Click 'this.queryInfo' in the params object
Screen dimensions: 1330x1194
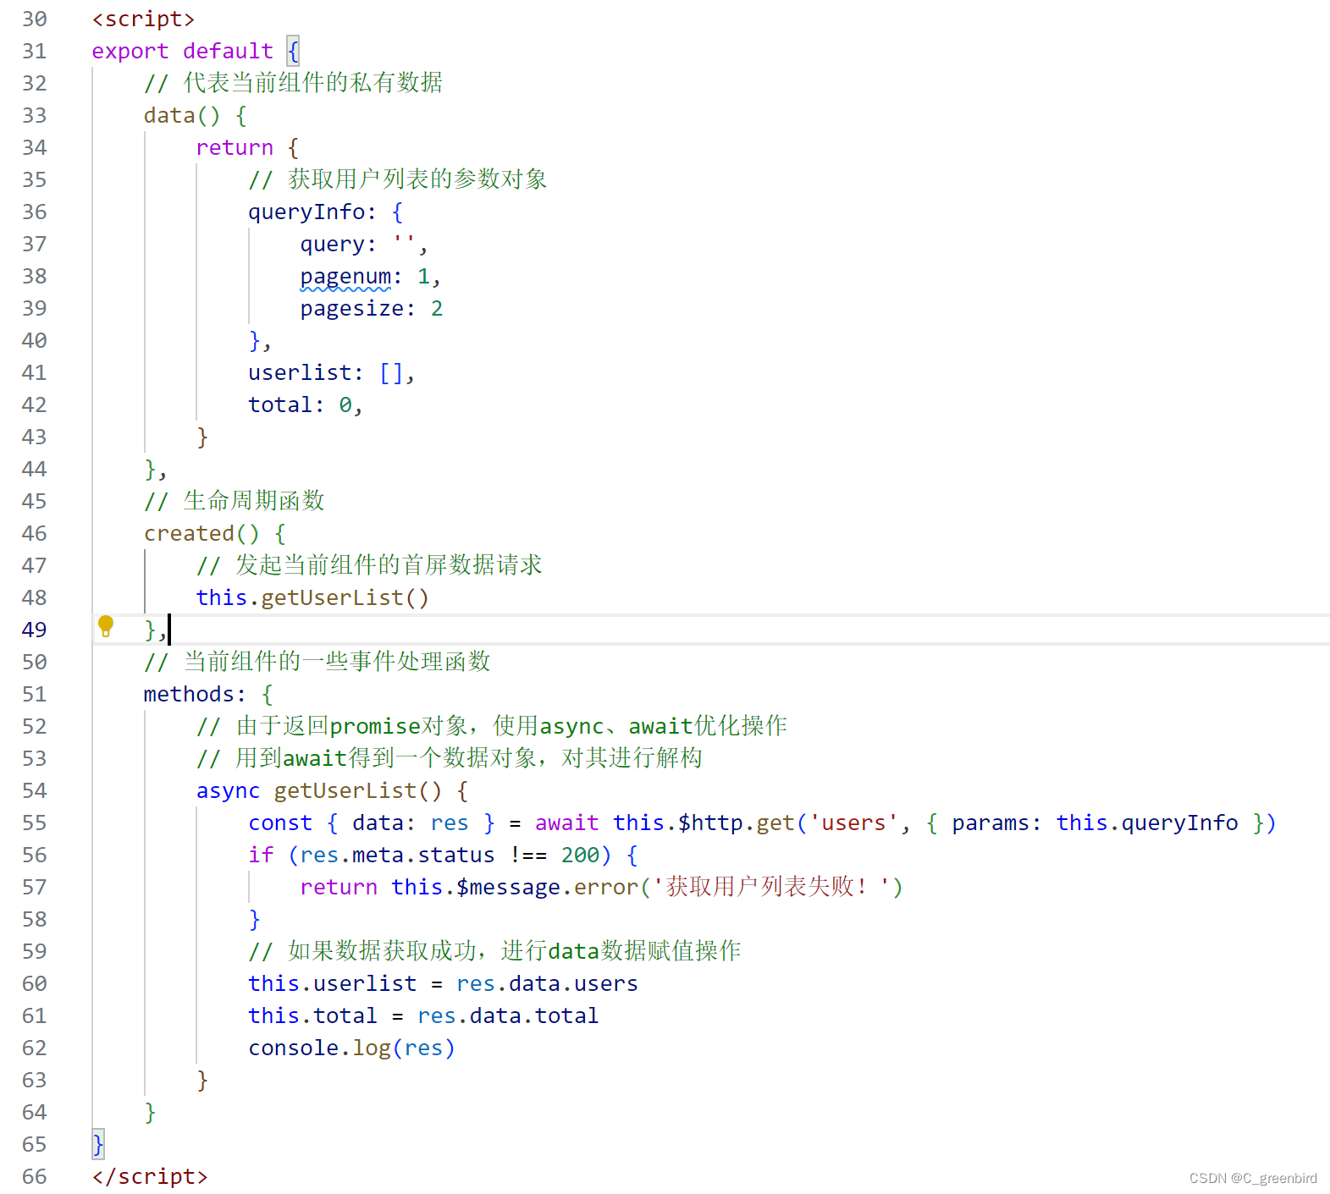(x=1147, y=823)
